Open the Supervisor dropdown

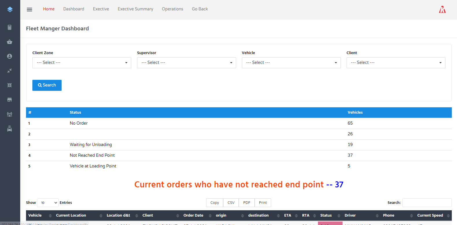186,63
